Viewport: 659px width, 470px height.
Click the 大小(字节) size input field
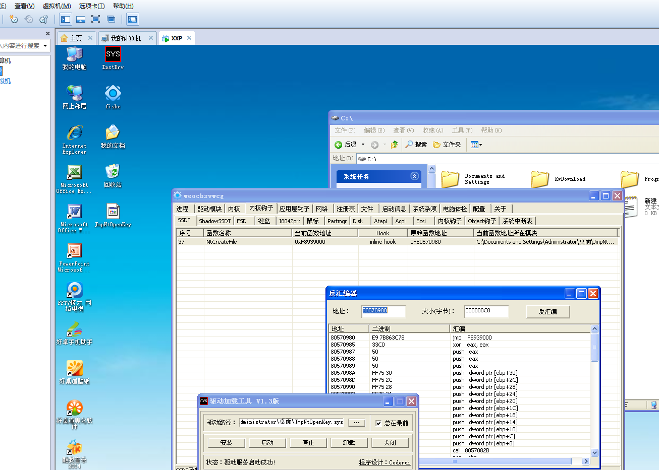[486, 311]
